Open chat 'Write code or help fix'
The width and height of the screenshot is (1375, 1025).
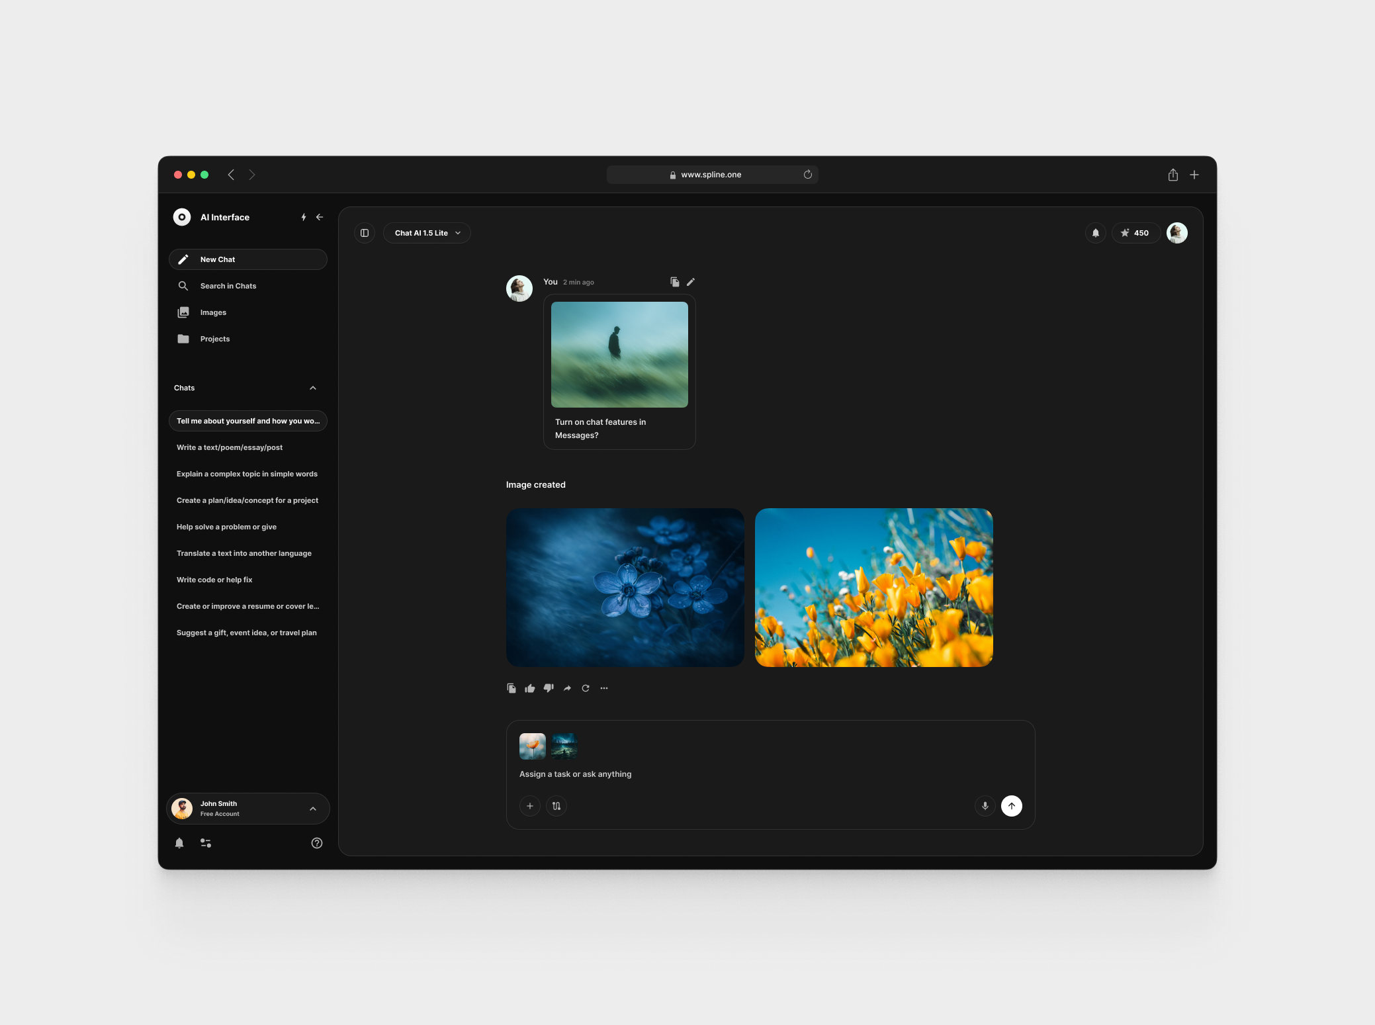pyautogui.click(x=248, y=580)
